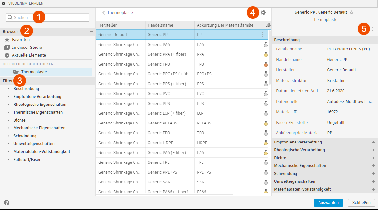Screen dimensions: 378x210
Task: Expand the Beschreibung filter
Action: pyautogui.click(x=8, y=89)
